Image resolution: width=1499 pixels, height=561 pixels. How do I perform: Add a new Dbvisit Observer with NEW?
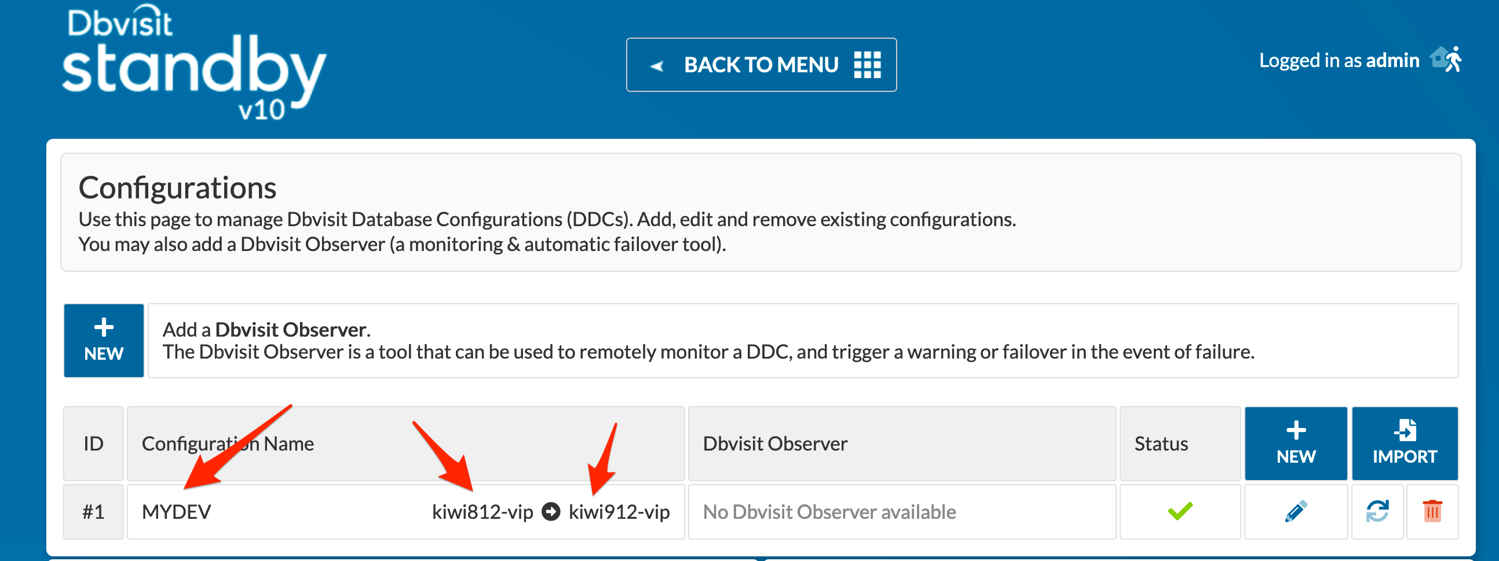[x=104, y=340]
